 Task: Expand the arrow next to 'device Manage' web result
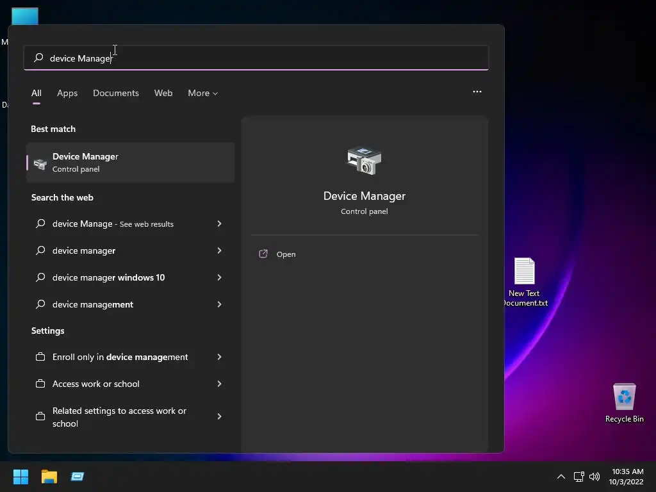point(219,224)
